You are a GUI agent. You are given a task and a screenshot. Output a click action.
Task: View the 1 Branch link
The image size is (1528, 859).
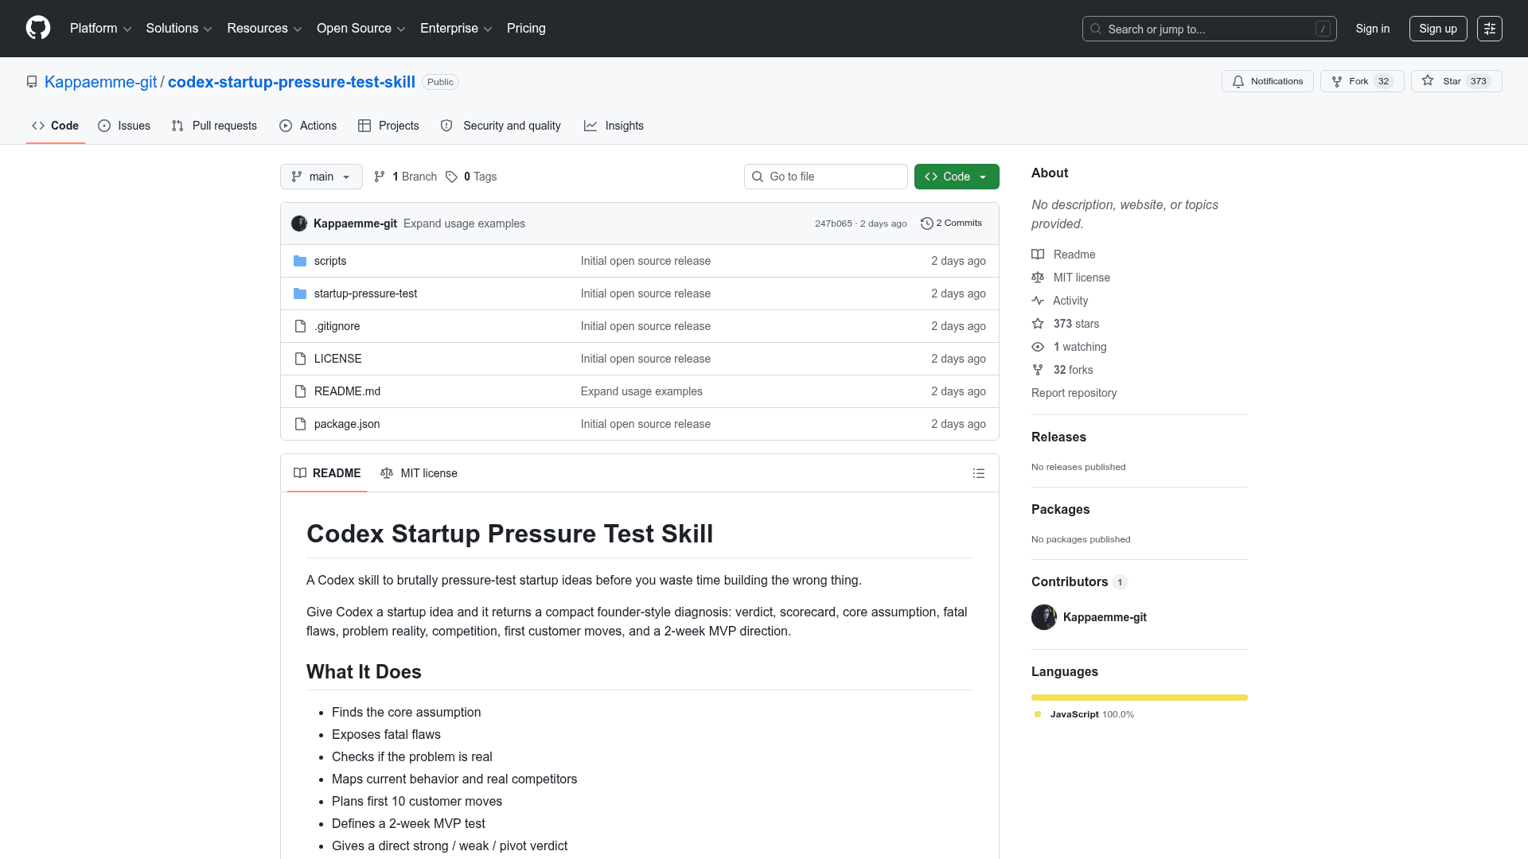pyautogui.click(x=405, y=177)
